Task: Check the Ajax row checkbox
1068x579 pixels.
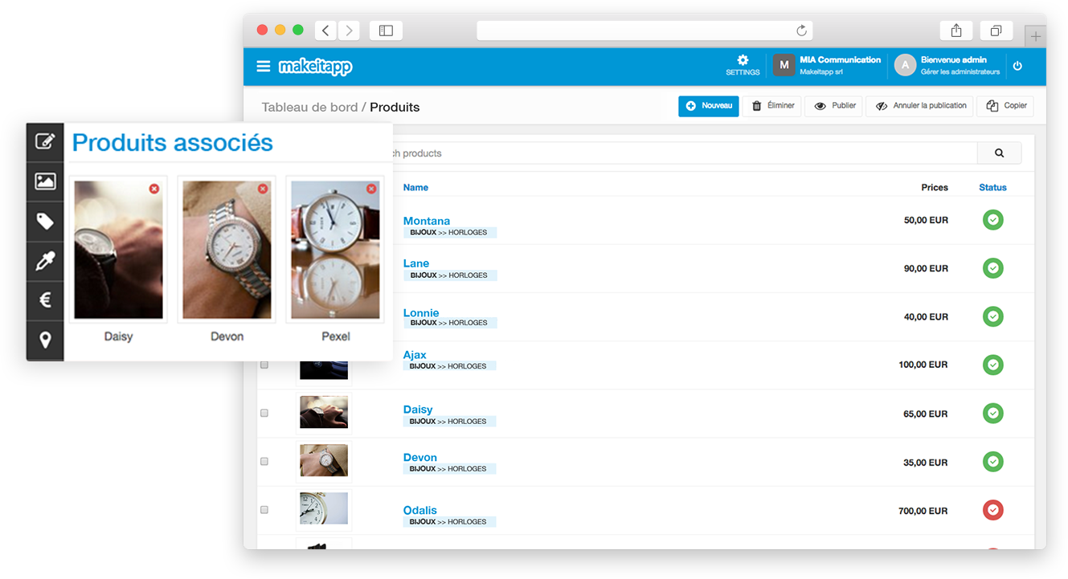Action: 264,365
